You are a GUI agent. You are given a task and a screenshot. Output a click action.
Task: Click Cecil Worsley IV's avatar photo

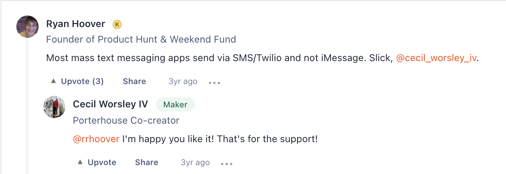coord(55,107)
